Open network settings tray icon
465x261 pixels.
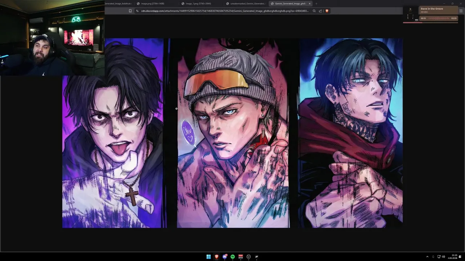click(x=439, y=257)
